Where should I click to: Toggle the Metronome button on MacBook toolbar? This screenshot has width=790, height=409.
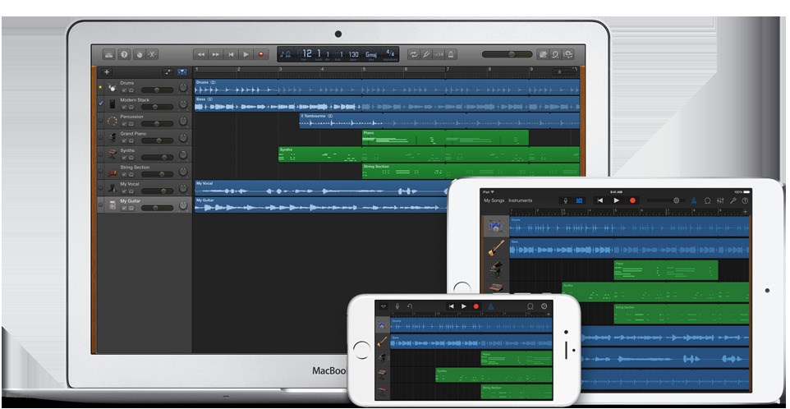pyautogui.click(x=451, y=54)
